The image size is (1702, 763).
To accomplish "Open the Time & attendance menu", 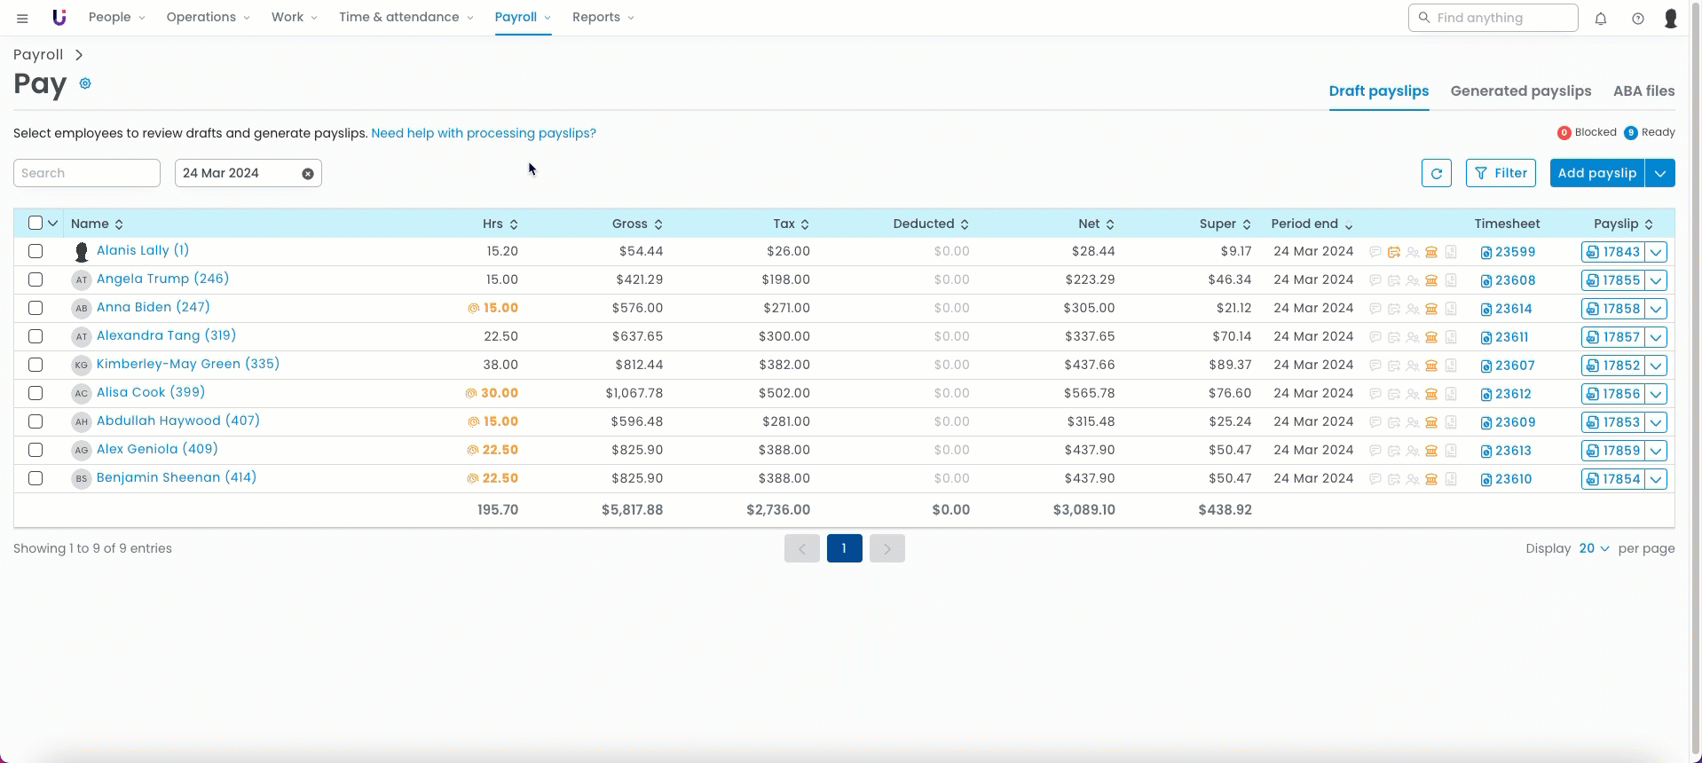I will pyautogui.click(x=406, y=17).
